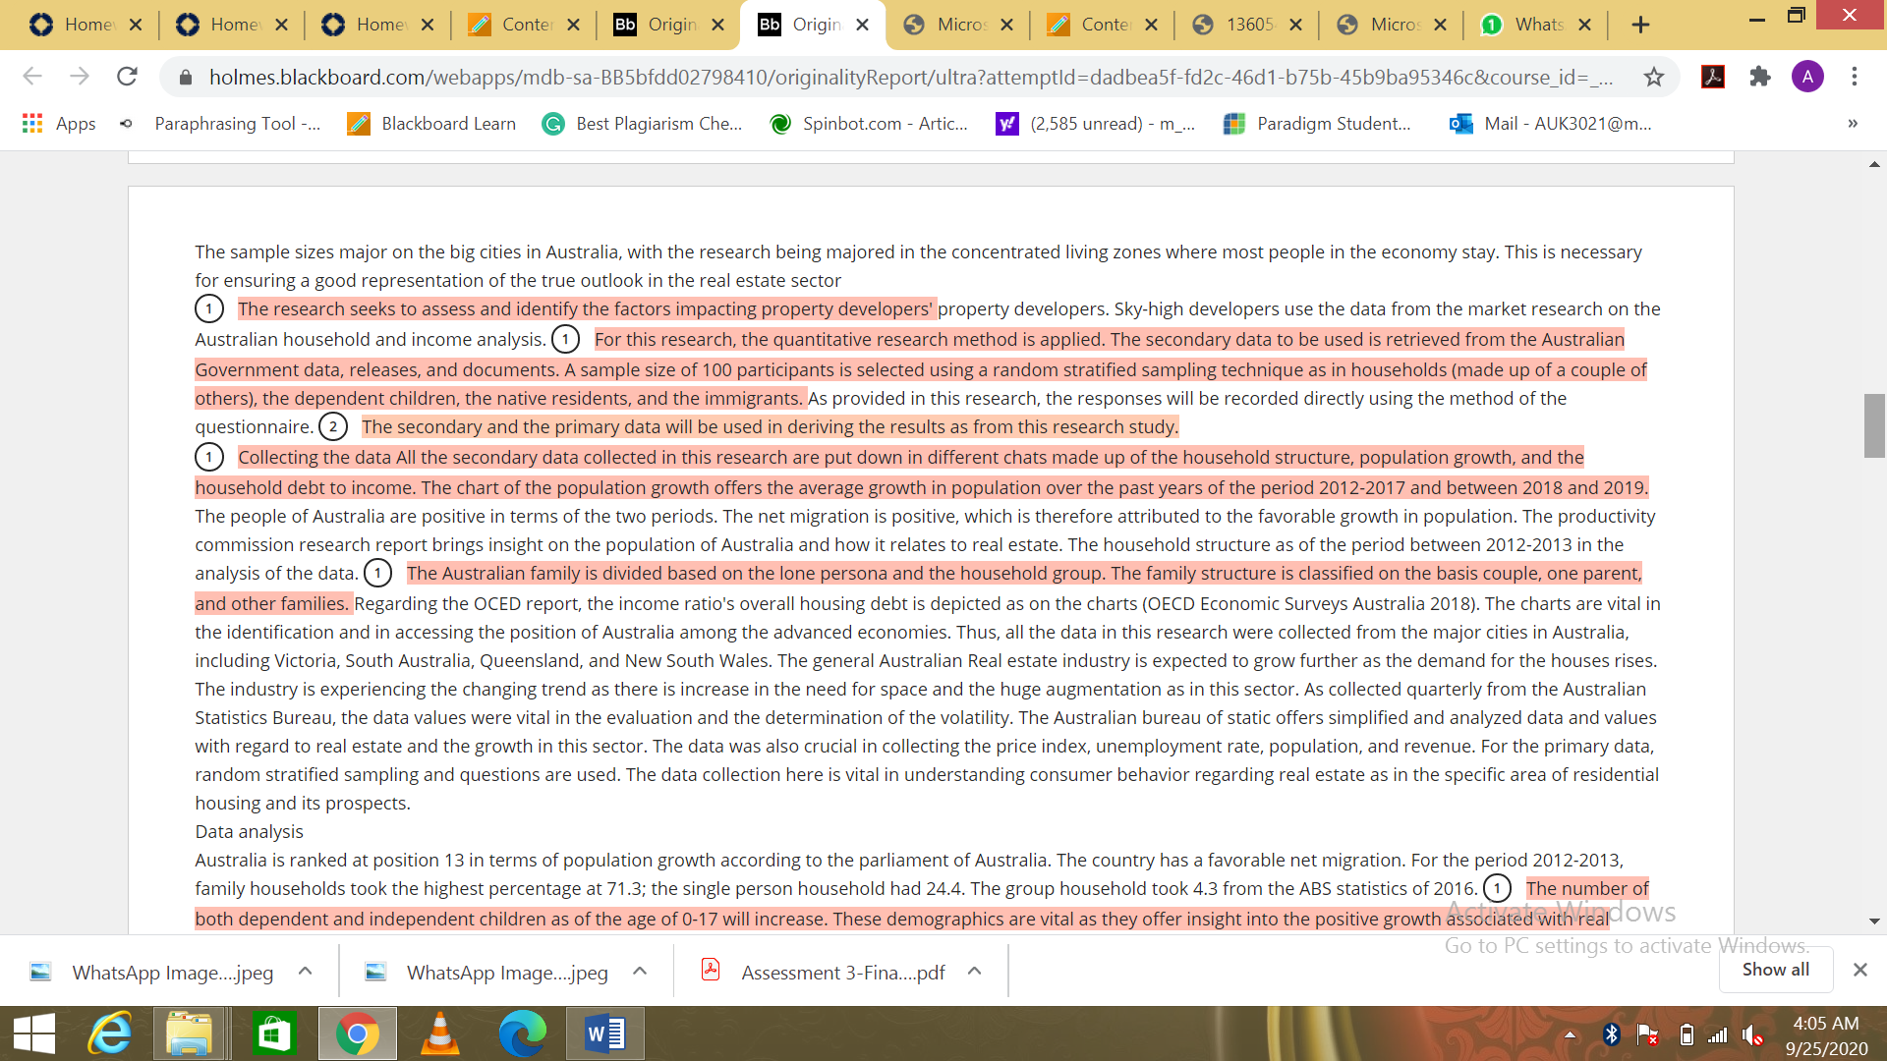Show hidden system tray icons
The width and height of the screenshot is (1887, 1061).
(x=1571, y=1034)
